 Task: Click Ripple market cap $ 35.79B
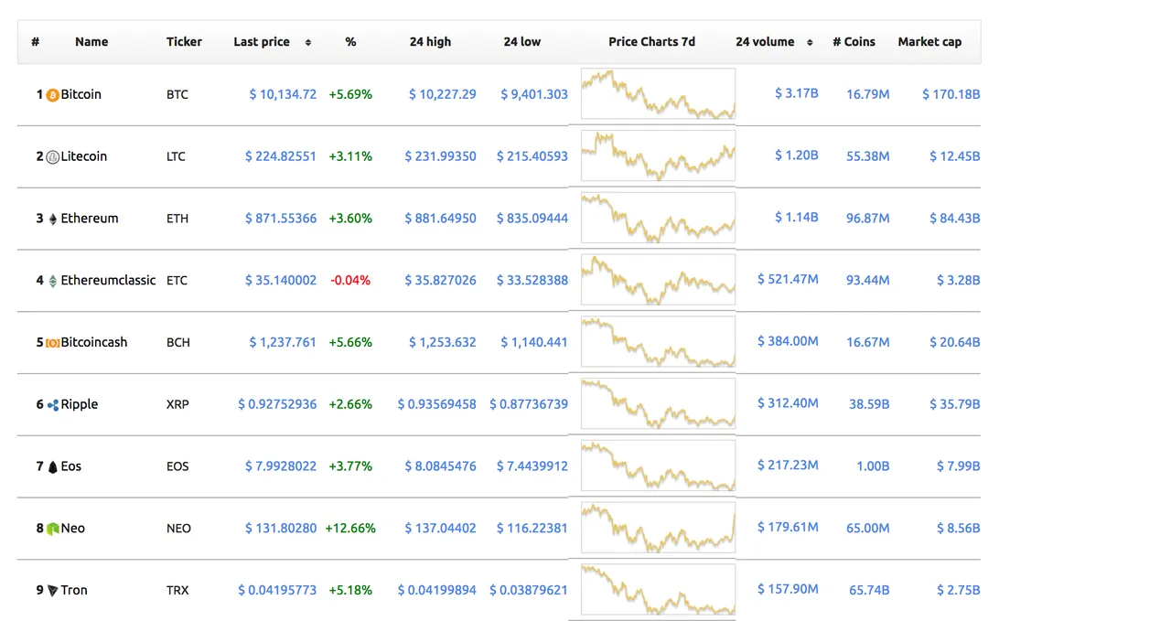click(x=955, y=404)
